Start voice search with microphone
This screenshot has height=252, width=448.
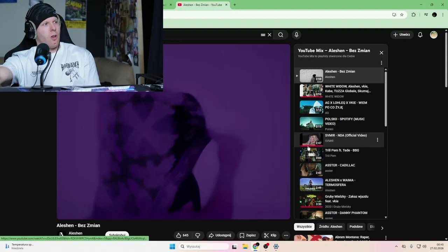(x=296, y=35)
